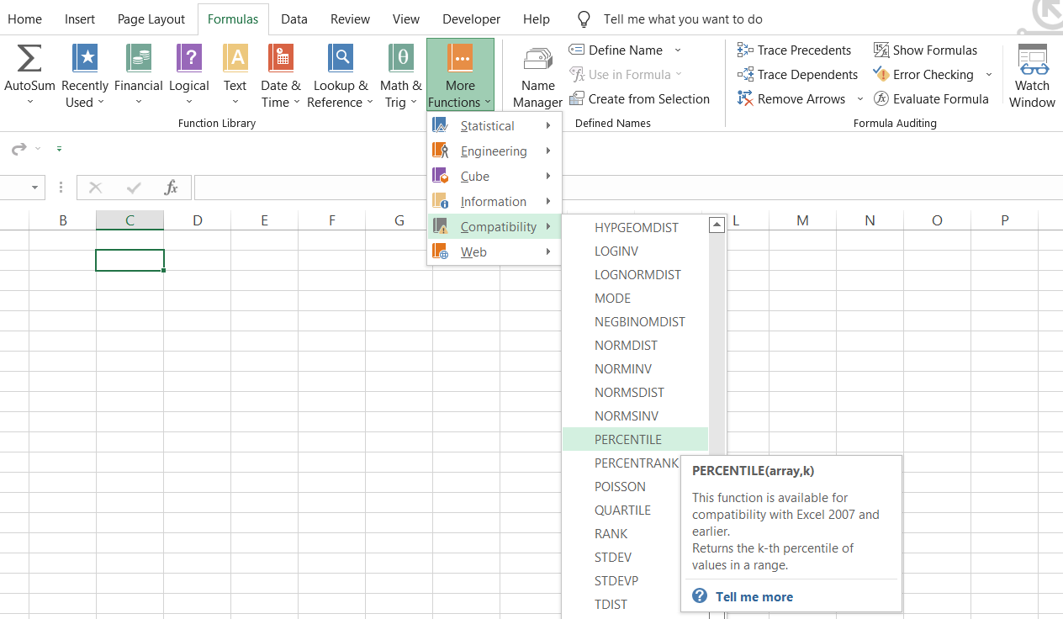This screenshot has width=1063, height=619.
Task: Click the AutoSum sigma icon
Action: click(x=29, y=60)
